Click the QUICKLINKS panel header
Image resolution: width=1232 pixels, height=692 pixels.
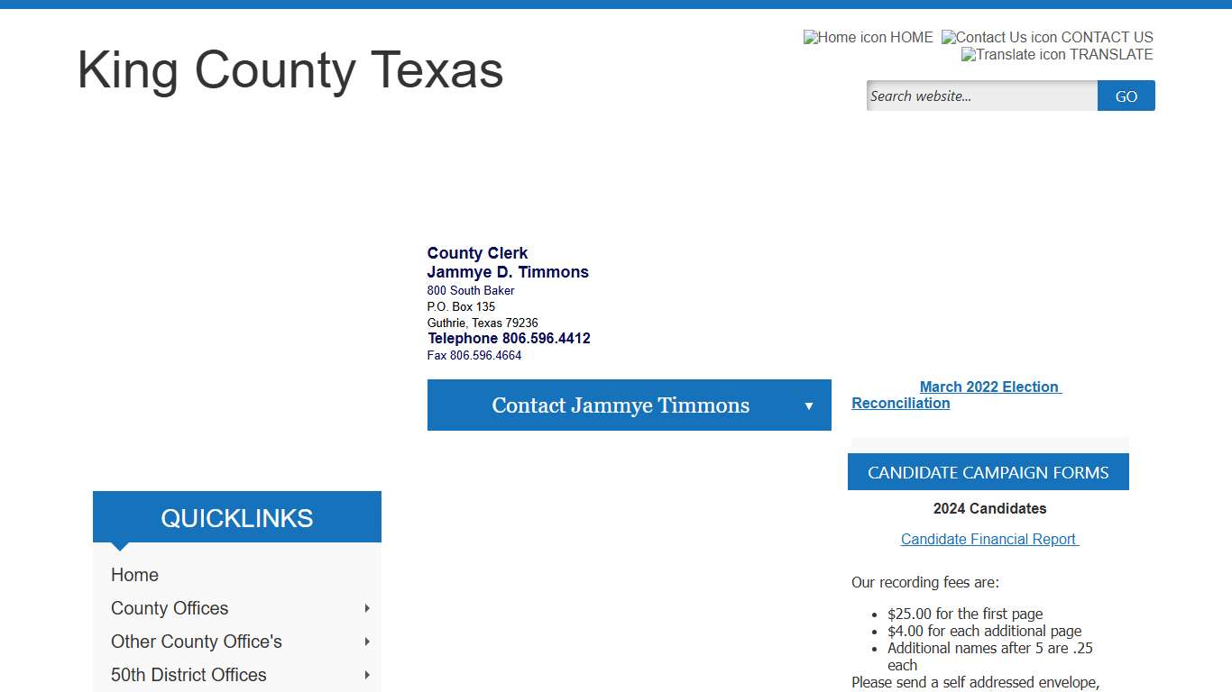pos(236,517)
